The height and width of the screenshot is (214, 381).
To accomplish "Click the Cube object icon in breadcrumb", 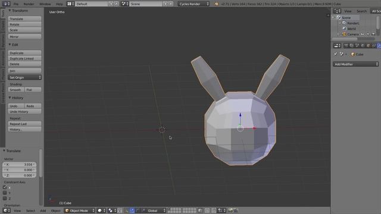I will pyautogui.click(x=353, y=54).
